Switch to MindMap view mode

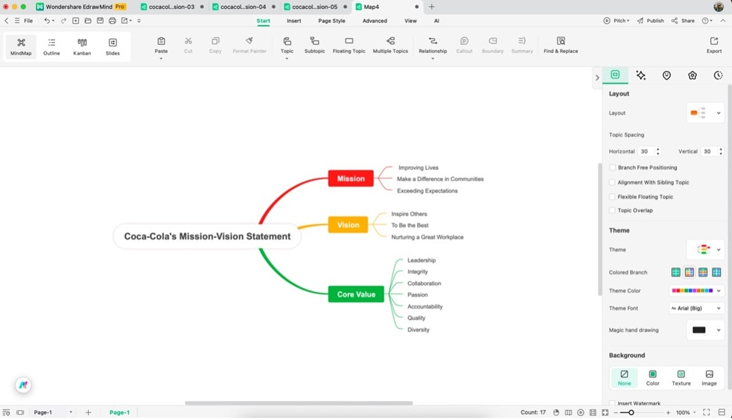[21, 47]
